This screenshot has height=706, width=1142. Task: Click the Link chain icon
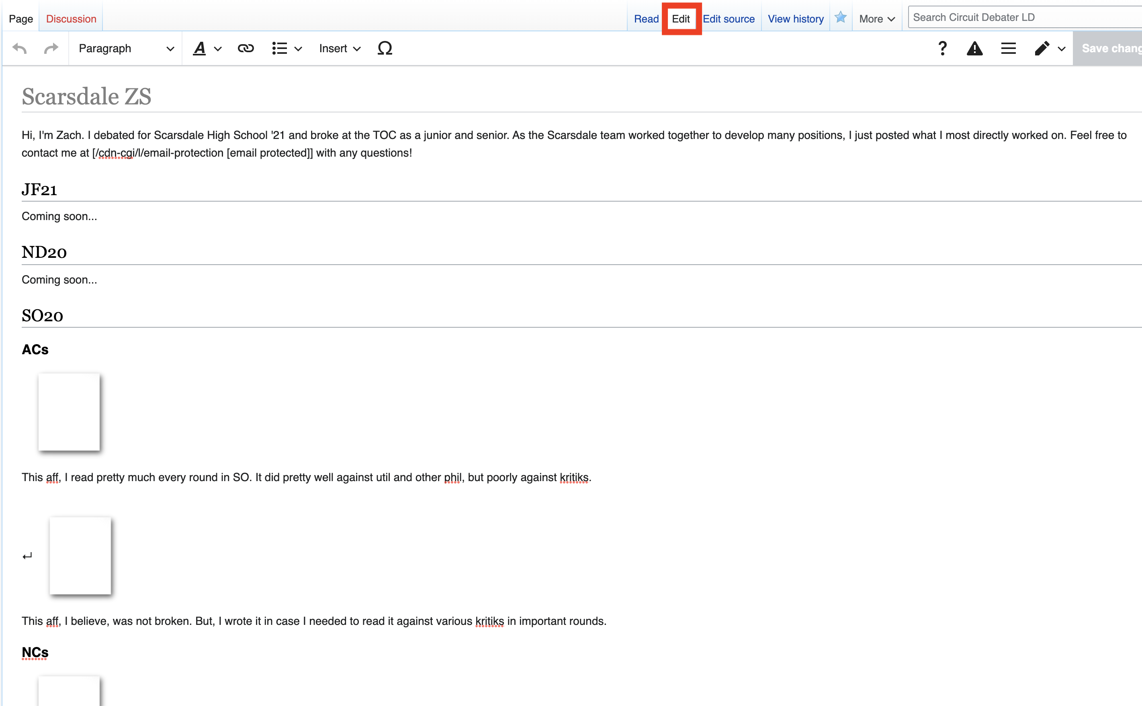point(246,48)
